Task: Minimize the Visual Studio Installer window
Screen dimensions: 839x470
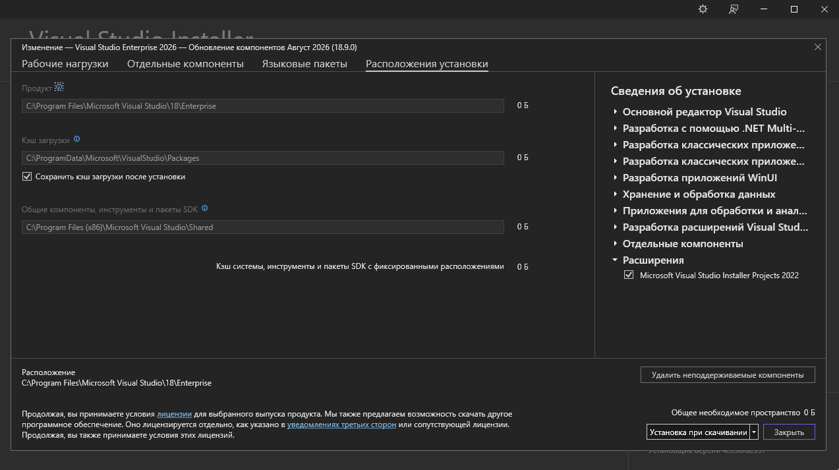Action: point(764,9)
